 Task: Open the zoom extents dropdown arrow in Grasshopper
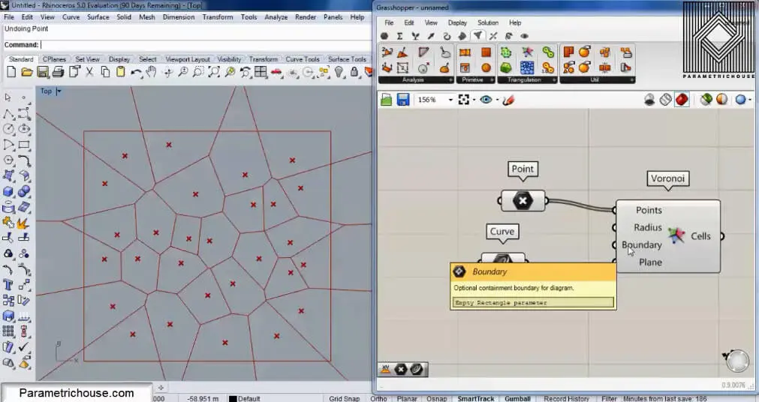(474, 100)
